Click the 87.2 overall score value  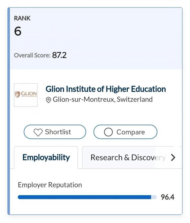59,55
